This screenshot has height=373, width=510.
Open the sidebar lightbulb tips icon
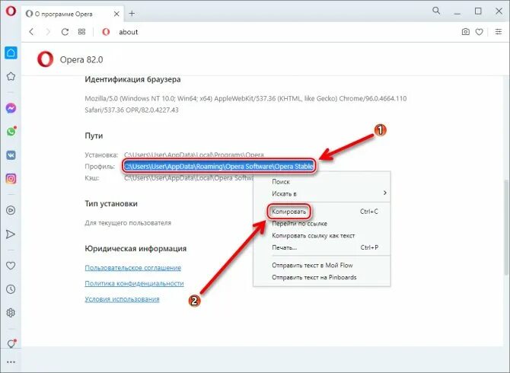coord(11,343)
